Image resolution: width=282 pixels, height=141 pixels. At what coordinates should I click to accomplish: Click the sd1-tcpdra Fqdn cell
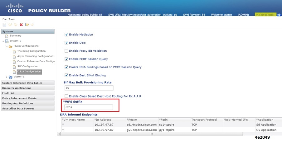click(x=167, y=125)
